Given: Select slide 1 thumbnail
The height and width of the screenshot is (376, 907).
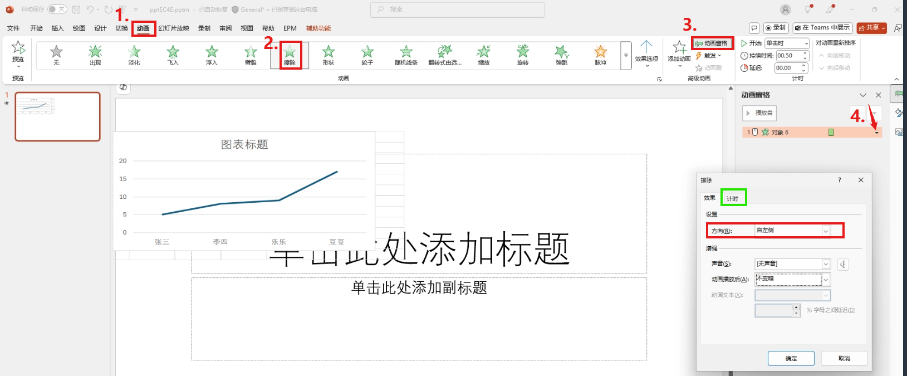Looking at the screenshot, I should [x=58, y=116].
